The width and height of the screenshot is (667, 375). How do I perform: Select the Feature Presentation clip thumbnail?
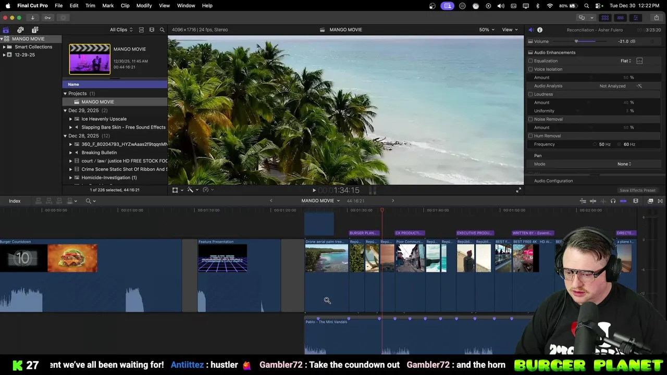pyautogui.click(x=223, y=258)
